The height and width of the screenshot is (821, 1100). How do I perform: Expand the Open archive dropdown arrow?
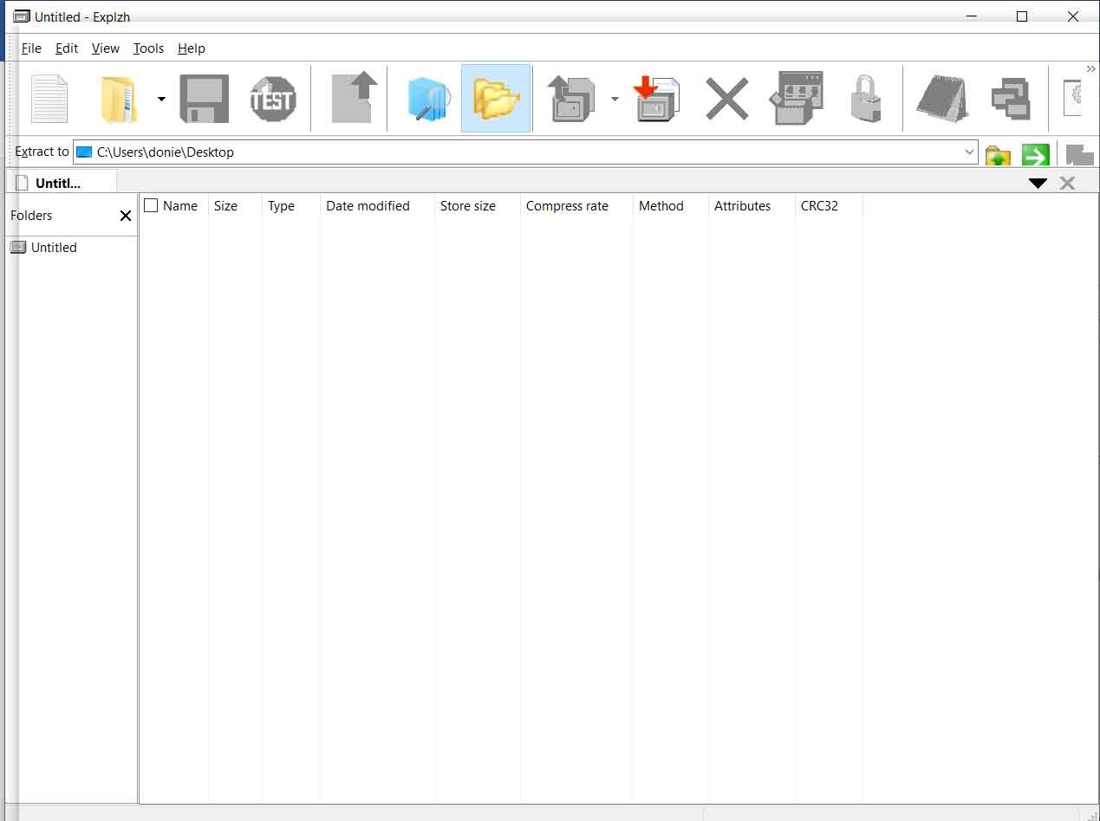pyautogui.click(x=161, y=99)
